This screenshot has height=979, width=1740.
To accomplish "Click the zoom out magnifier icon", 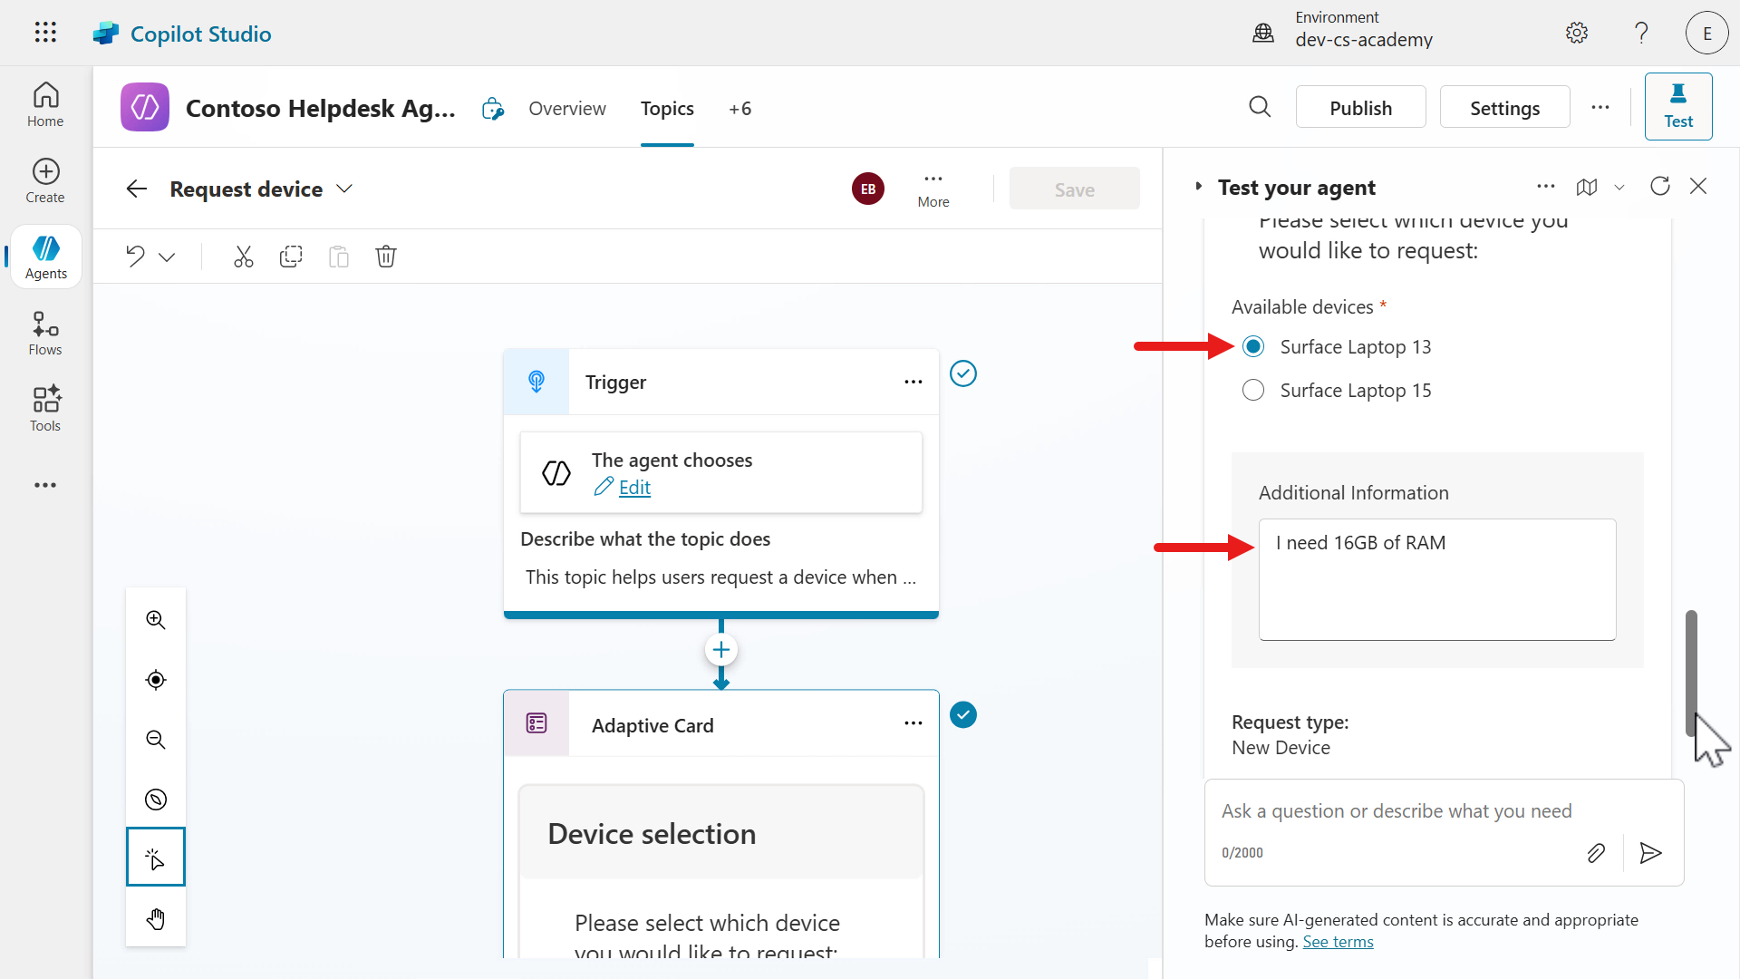I will [156, 740].
